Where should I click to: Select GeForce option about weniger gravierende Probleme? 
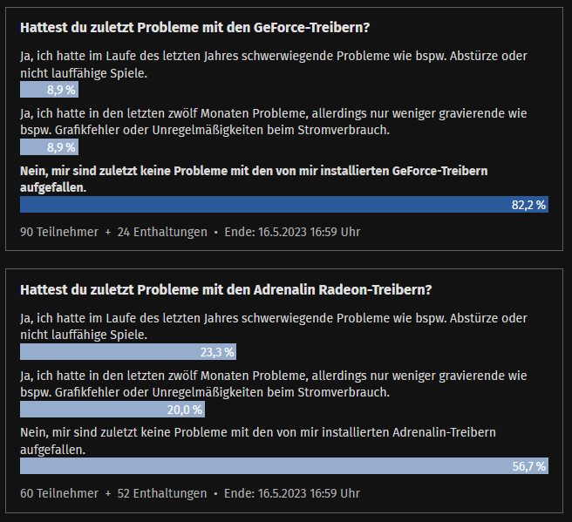[273, 122]
